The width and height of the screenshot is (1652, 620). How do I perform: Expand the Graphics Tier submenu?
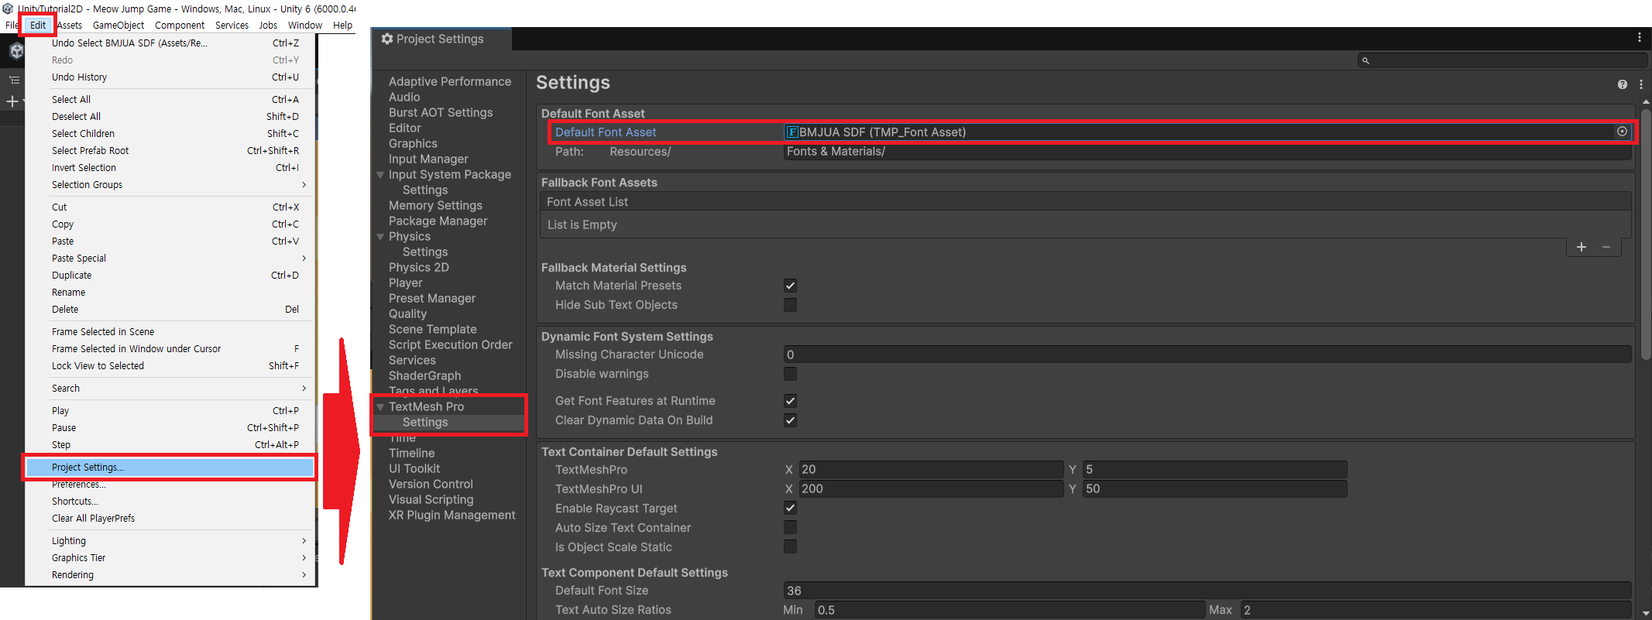click(170, 558)
